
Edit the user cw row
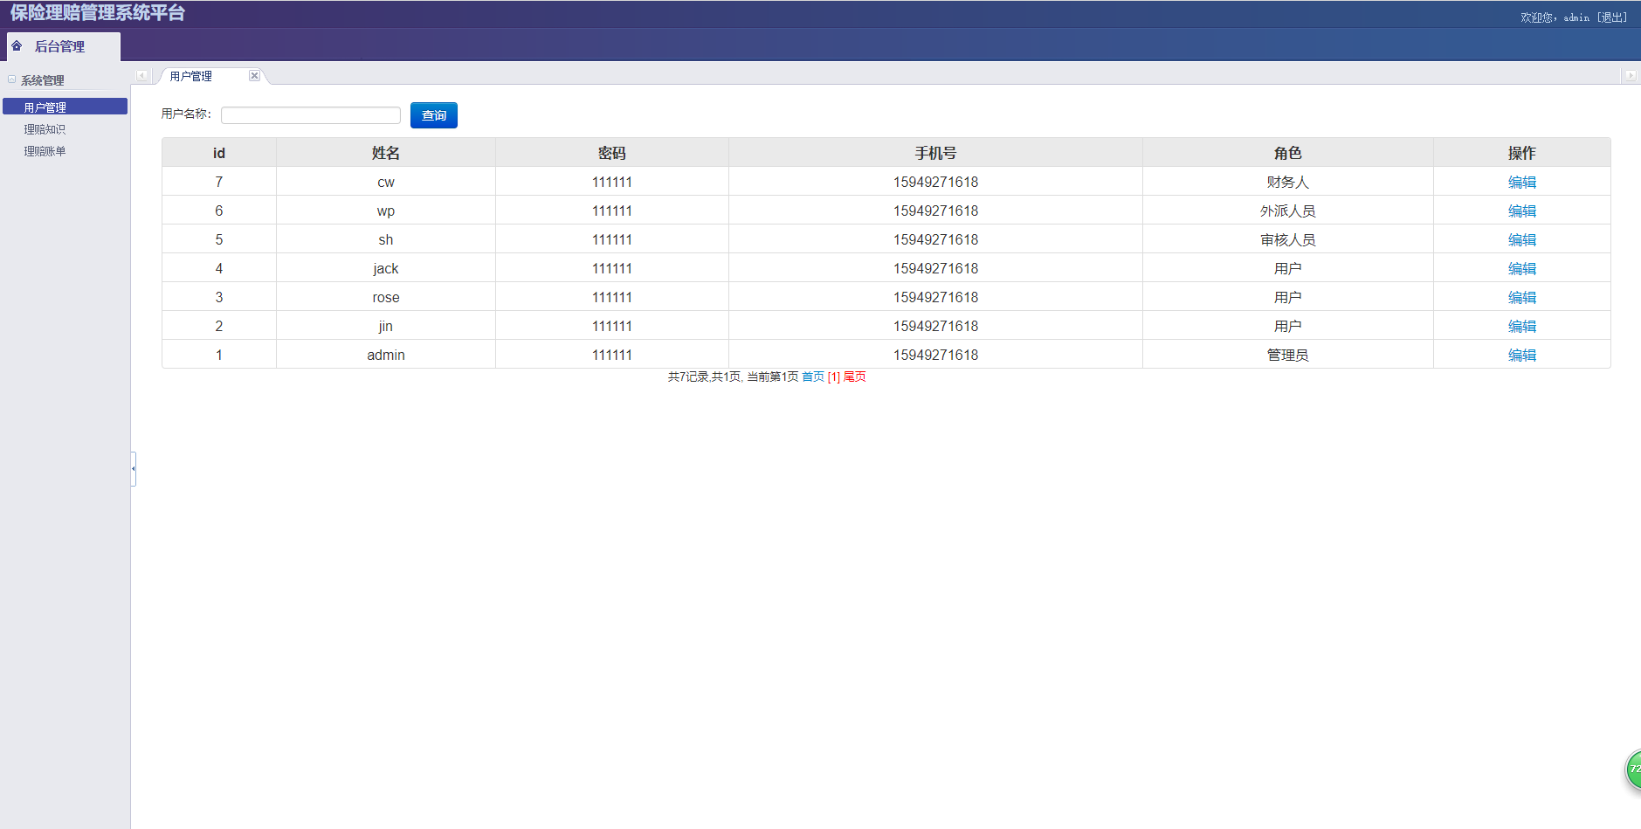point(1521,182)
